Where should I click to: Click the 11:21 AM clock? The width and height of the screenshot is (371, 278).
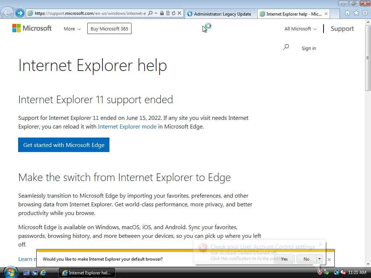coord(357,272)
